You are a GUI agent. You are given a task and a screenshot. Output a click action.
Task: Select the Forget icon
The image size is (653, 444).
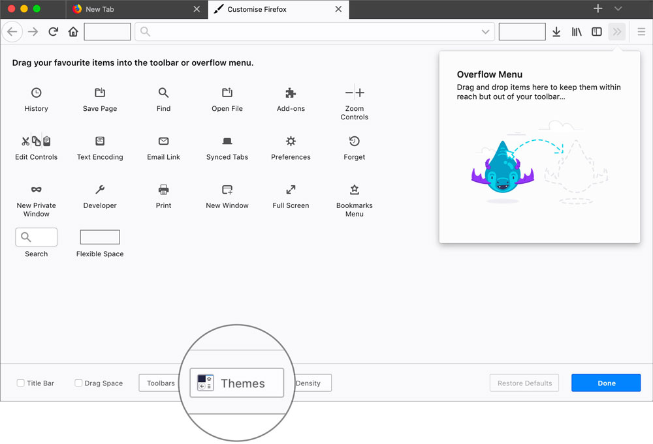coord(354,141)
